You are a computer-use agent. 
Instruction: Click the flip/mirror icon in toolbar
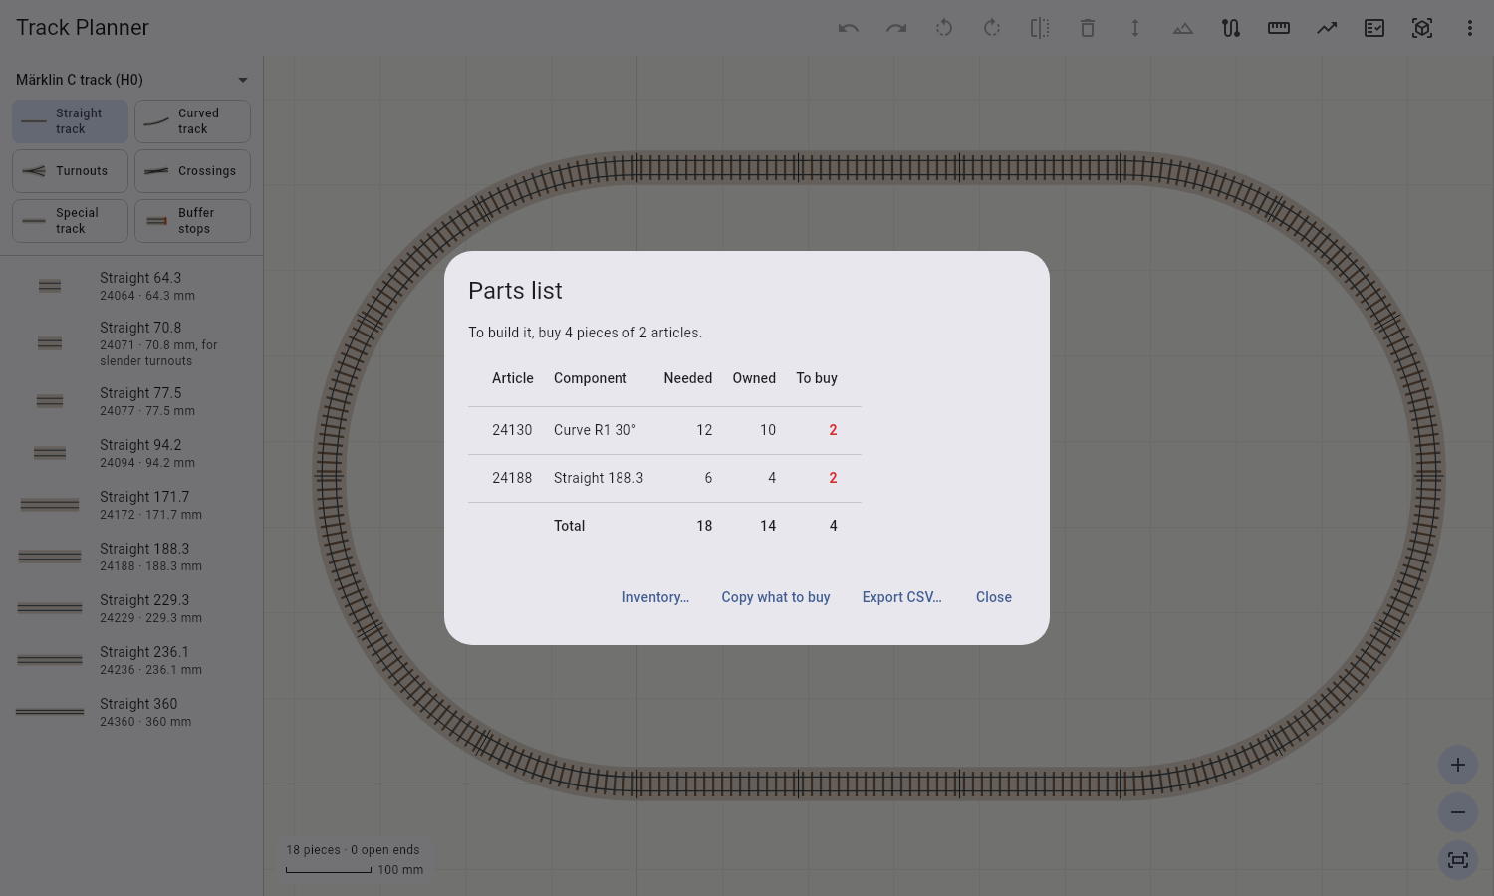pos(1040,28)
